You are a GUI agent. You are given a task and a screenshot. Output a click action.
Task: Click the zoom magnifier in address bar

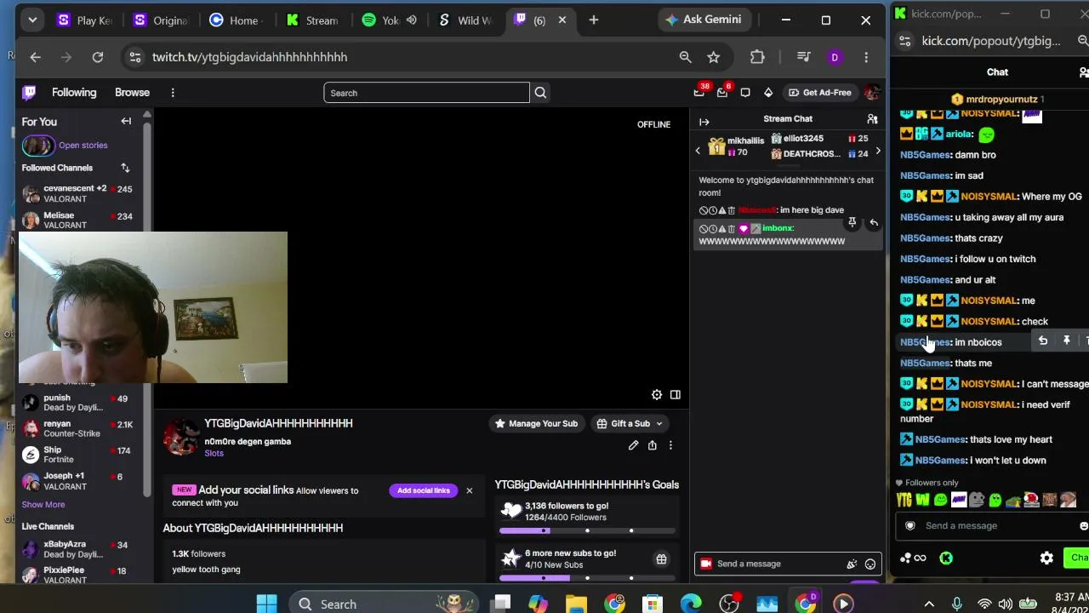(685, 57)
